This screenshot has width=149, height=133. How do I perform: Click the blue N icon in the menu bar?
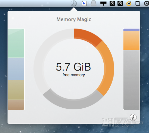tap(84, 3)
